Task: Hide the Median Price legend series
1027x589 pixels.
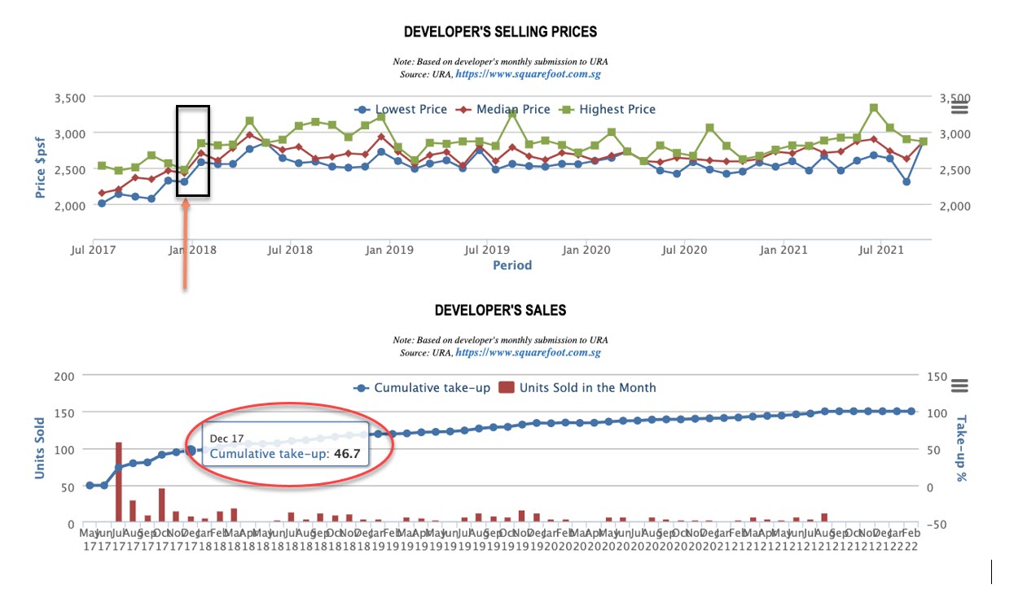Action: (x=505, y=109)
